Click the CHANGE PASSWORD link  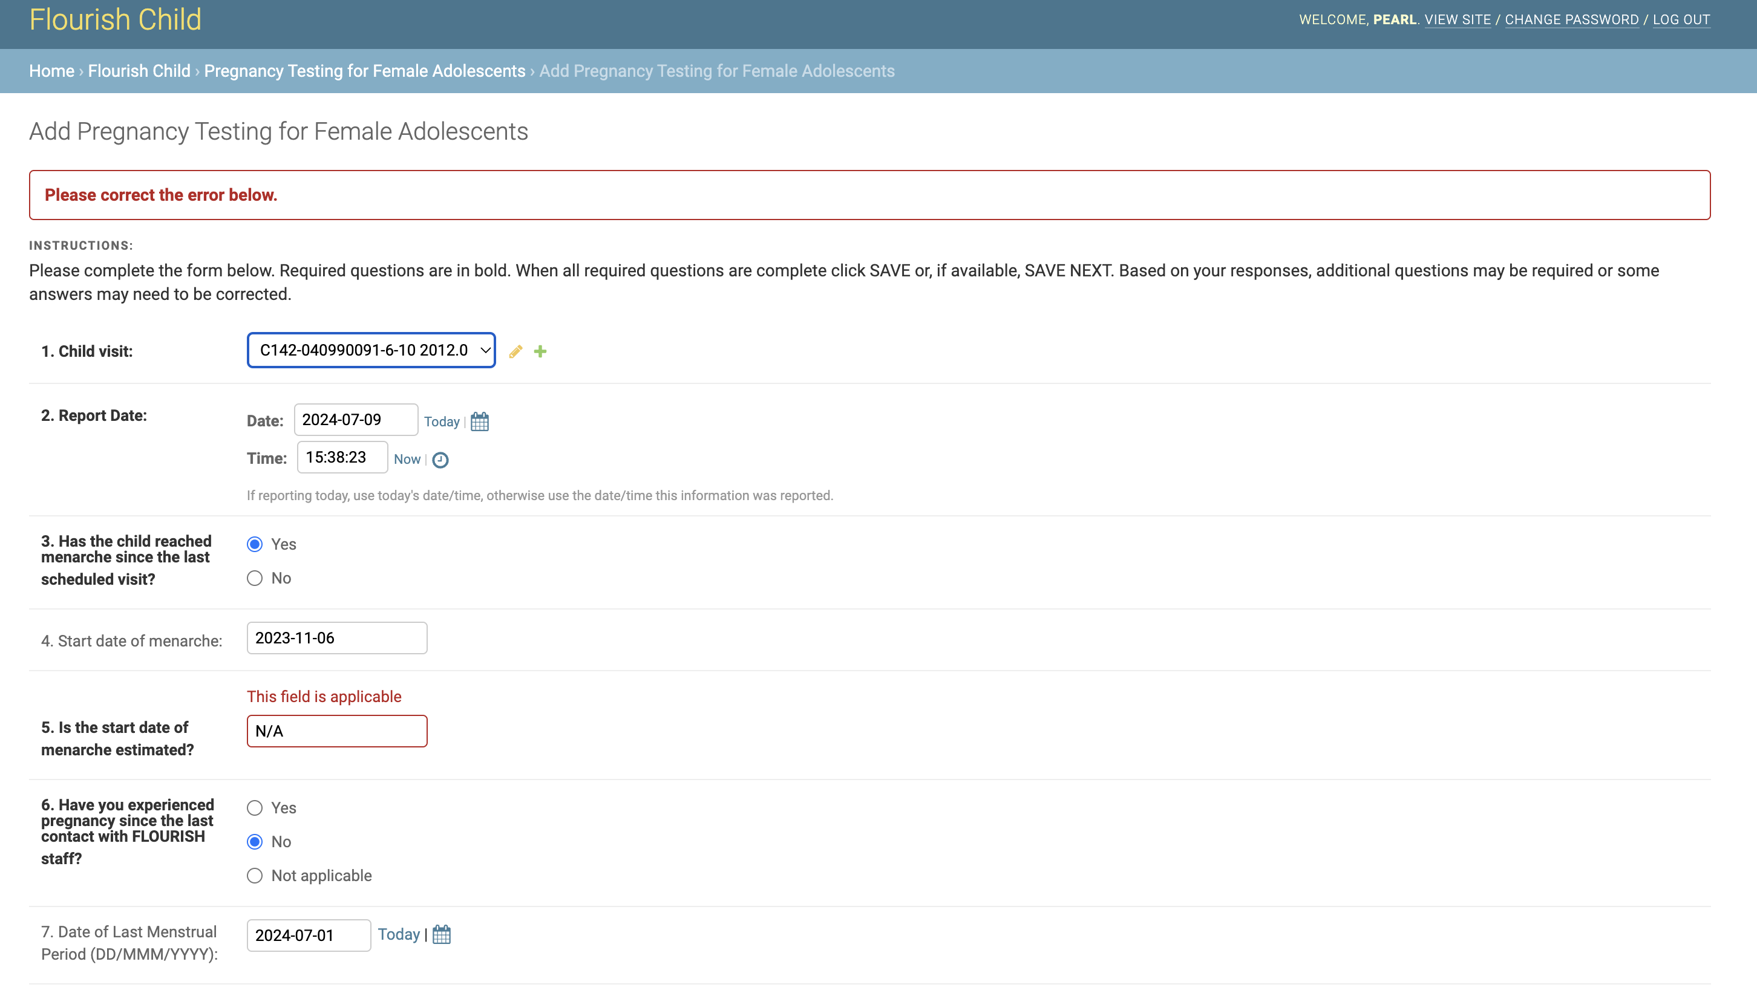[x=1572, y=19]
